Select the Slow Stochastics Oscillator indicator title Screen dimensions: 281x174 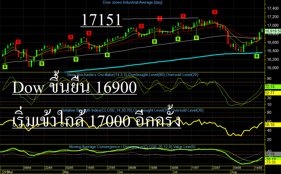(x=132, y=75)
